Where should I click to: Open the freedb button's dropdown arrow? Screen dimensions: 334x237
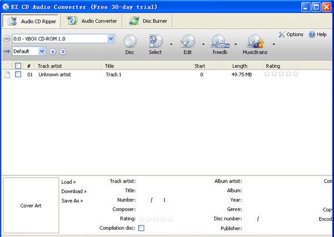coord(235,44)
